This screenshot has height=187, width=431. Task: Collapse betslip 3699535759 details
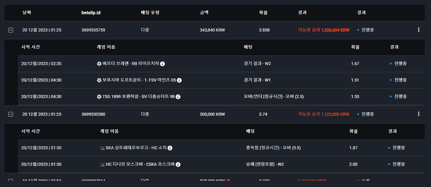tap(10, 30)
